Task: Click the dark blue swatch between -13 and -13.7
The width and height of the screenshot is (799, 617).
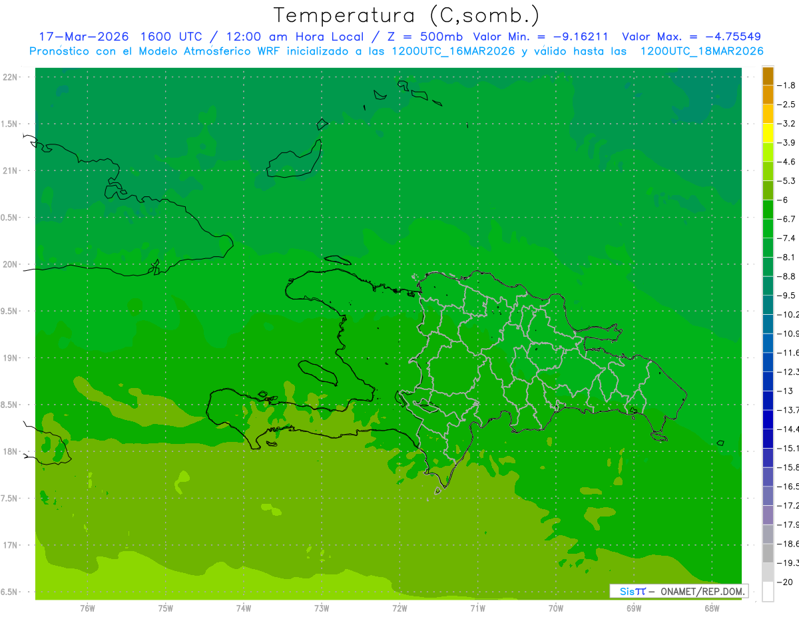Action: (768, 401)
